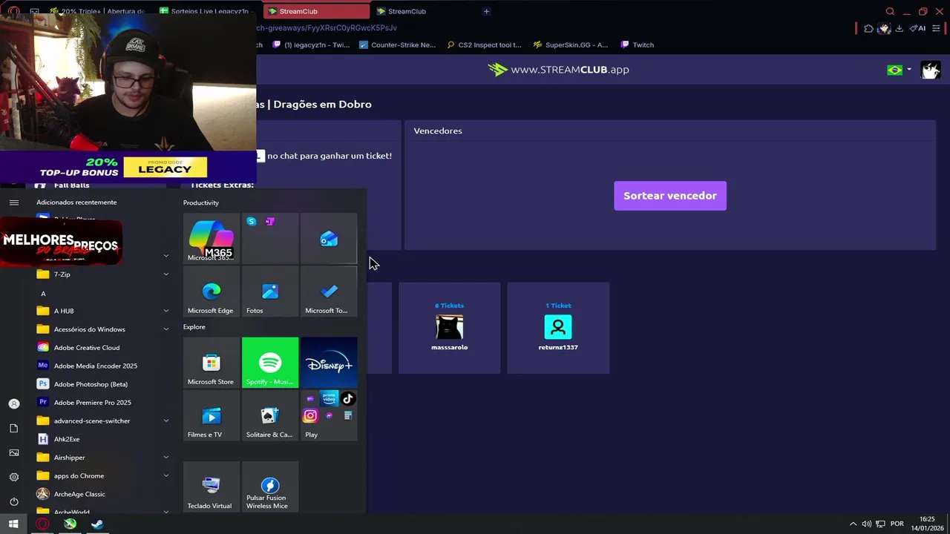Expand the advanced-scene-switcher folder
This screenshot has height=534, width=950.
coord(103,421)
